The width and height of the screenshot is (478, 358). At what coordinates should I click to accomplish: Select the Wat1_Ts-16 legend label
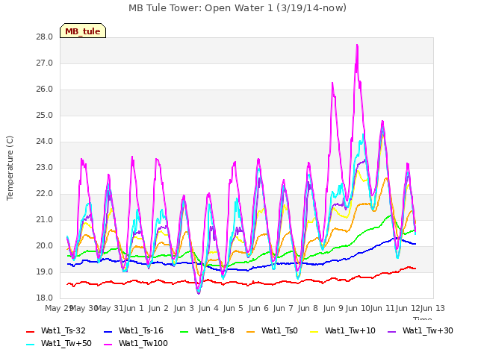point(141,330)
